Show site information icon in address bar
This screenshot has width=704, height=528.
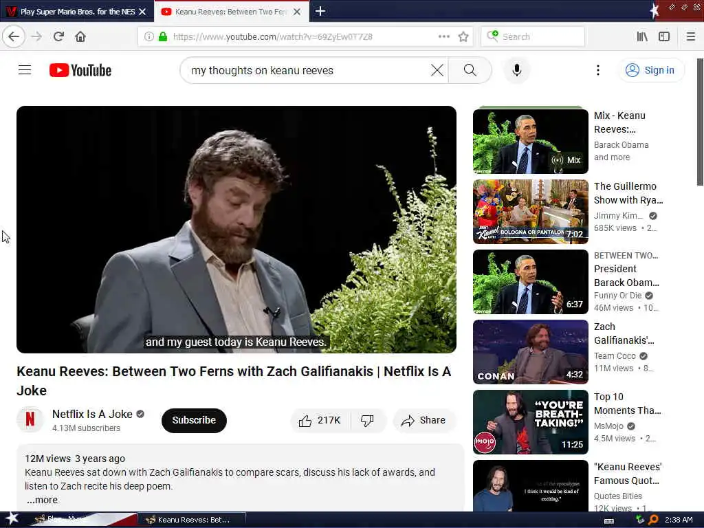148,36
